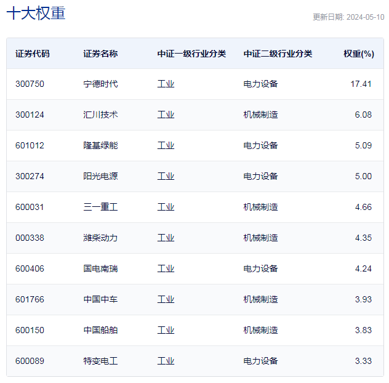This screenshot has width=389, height=383.
Task: Click 电力设备 in the 特变电工 row
Action: (260, 361)
